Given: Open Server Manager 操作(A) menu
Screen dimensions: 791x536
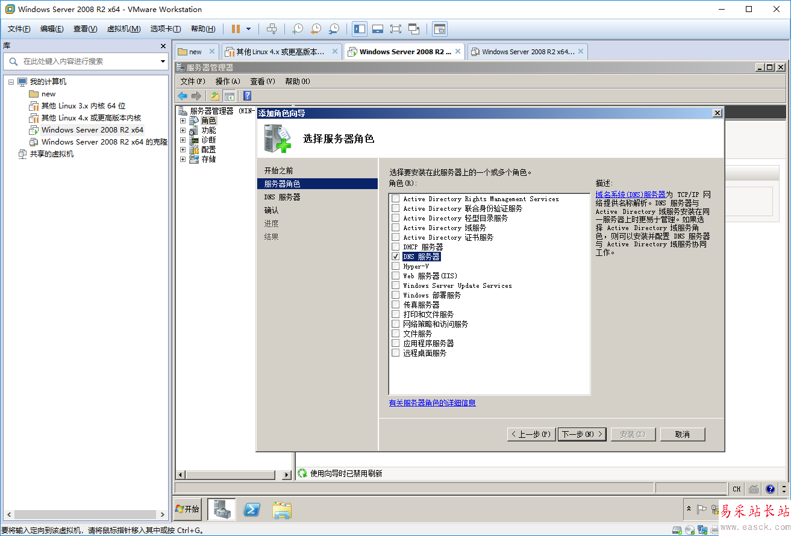Looking at the screenshot, I should (228, 81).
